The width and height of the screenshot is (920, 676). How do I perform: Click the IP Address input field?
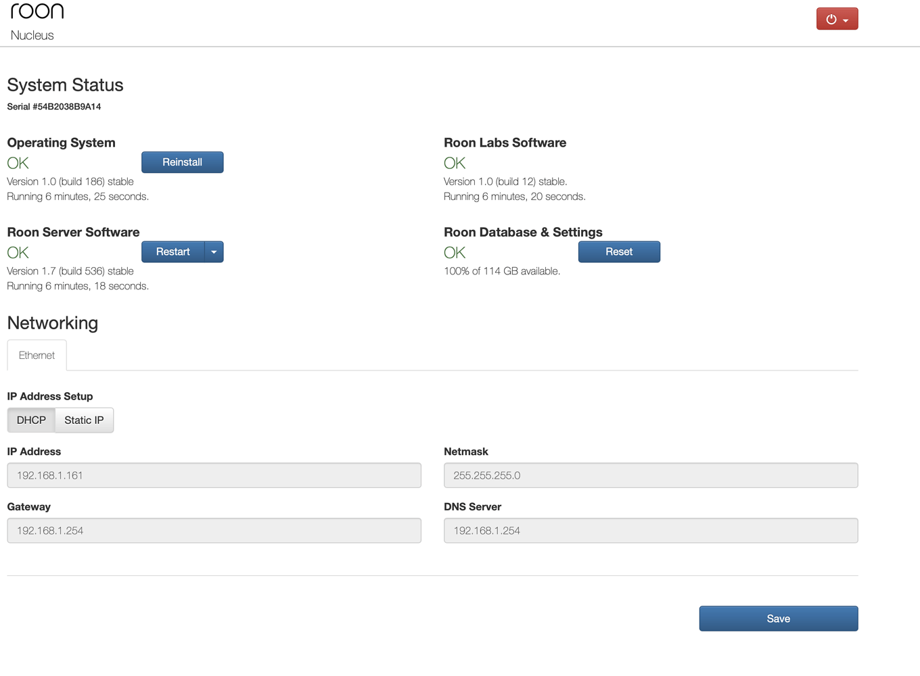(214, 475)
